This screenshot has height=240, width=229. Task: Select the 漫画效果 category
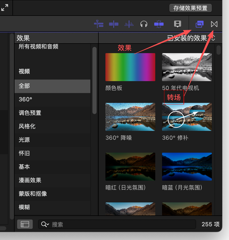point(52,180)
